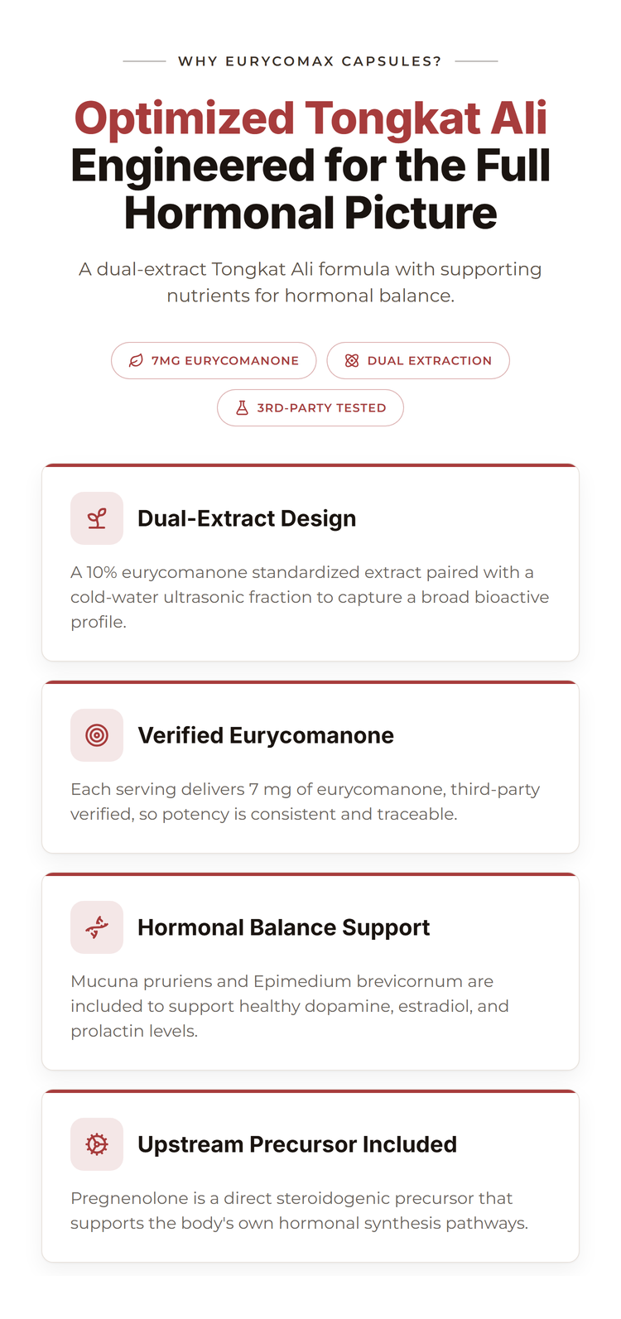Click the WHY EURYCOMAX CAPSULES? label

[310, 61]
